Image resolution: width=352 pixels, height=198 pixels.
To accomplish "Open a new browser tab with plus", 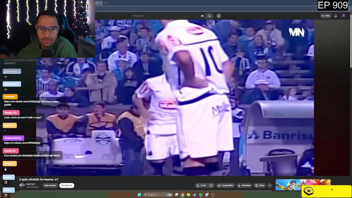I will click(x=105, y=3).
